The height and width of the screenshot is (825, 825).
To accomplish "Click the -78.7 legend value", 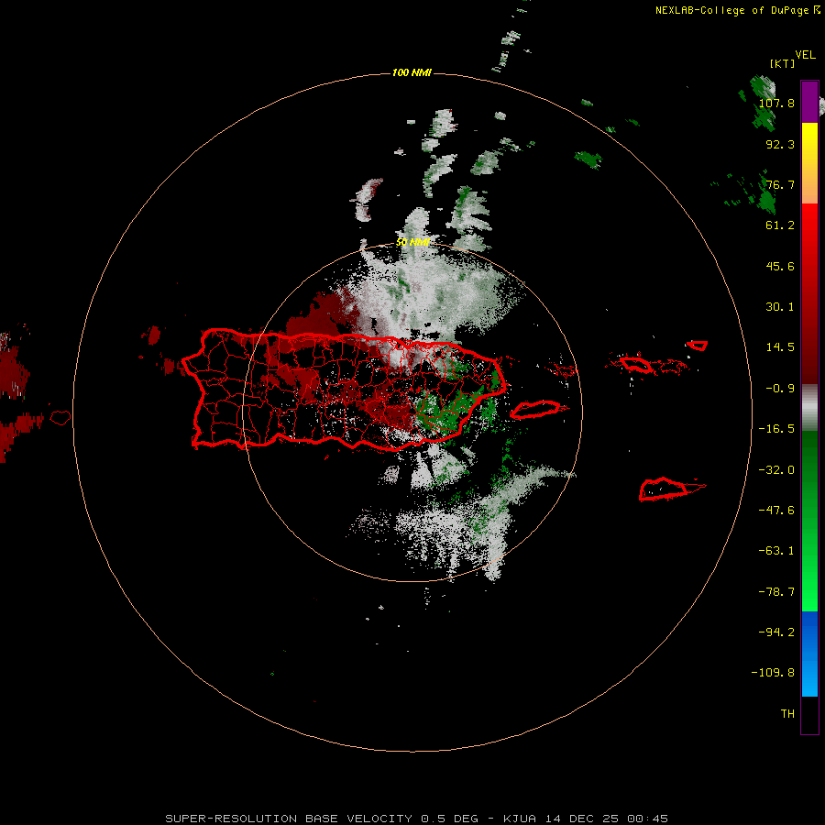I will [x=776, y=592].
